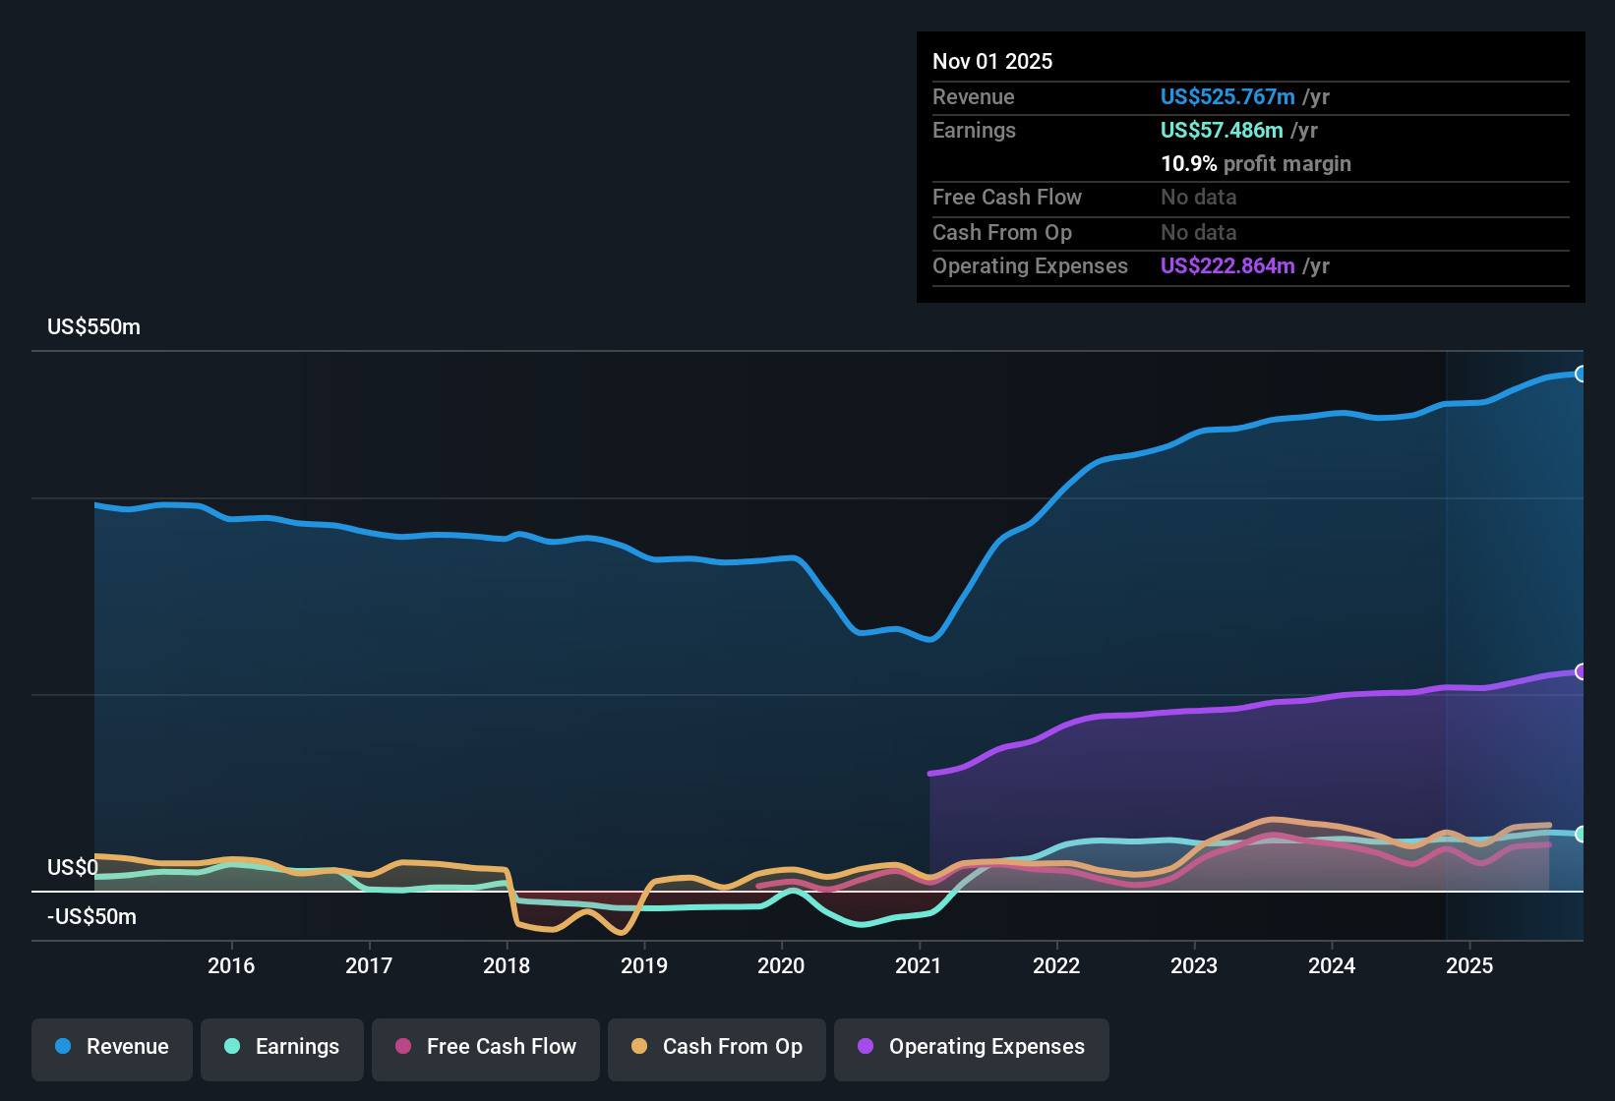The image size is (1615, 1101).
Task: Click the pink Free Cash Flow dot icon
Action: (x=401, y=1047)
